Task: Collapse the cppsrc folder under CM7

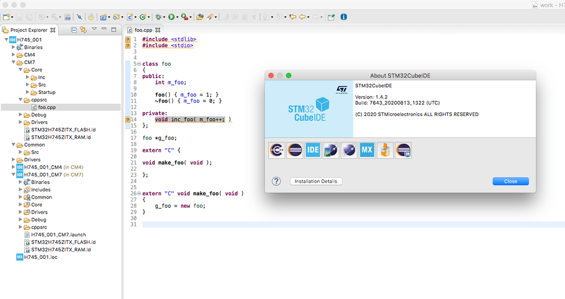Action: pos(20,100)
